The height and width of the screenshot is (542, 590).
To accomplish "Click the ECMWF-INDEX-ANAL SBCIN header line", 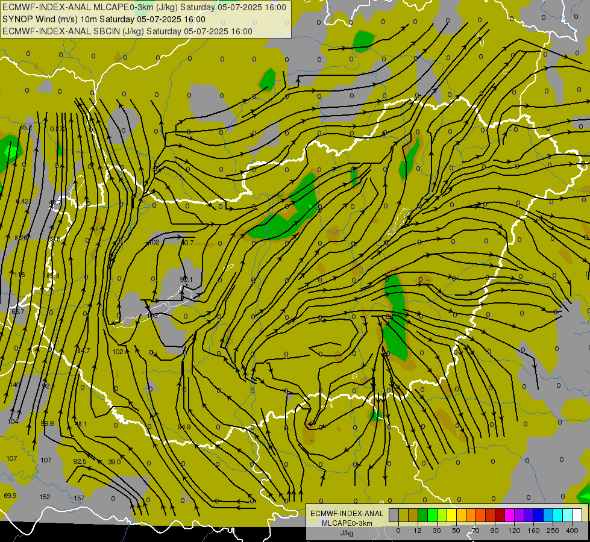I will coord(127,31).
